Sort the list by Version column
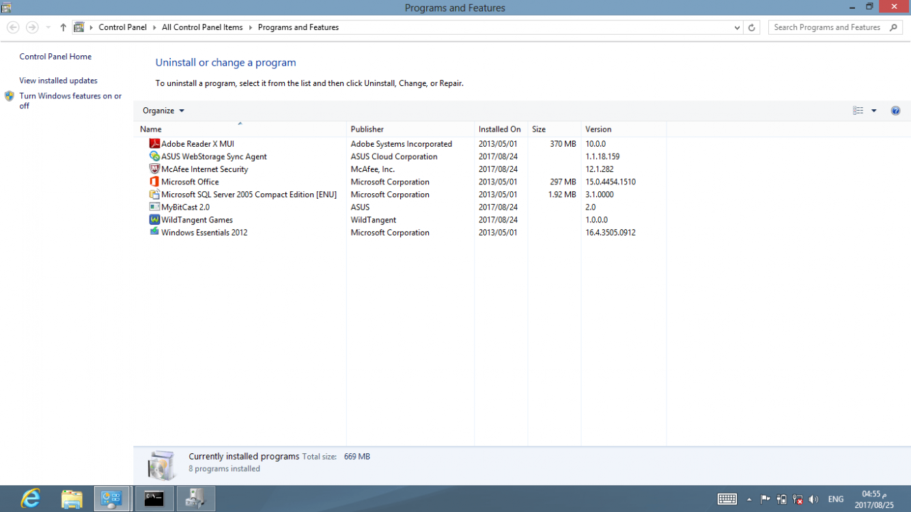 click(623, 129)
